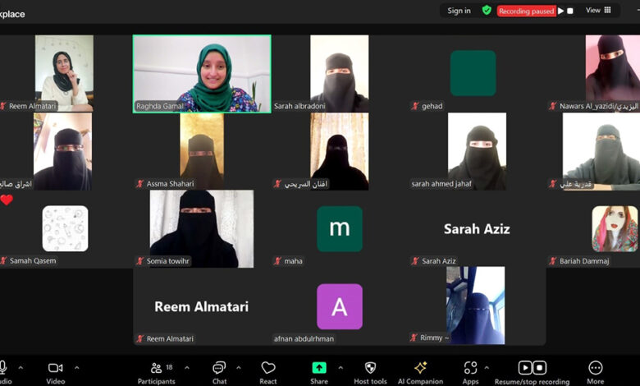
Task: Select afnan abdulrhman's purple 'A' avatar
Action: click(340, 306)
